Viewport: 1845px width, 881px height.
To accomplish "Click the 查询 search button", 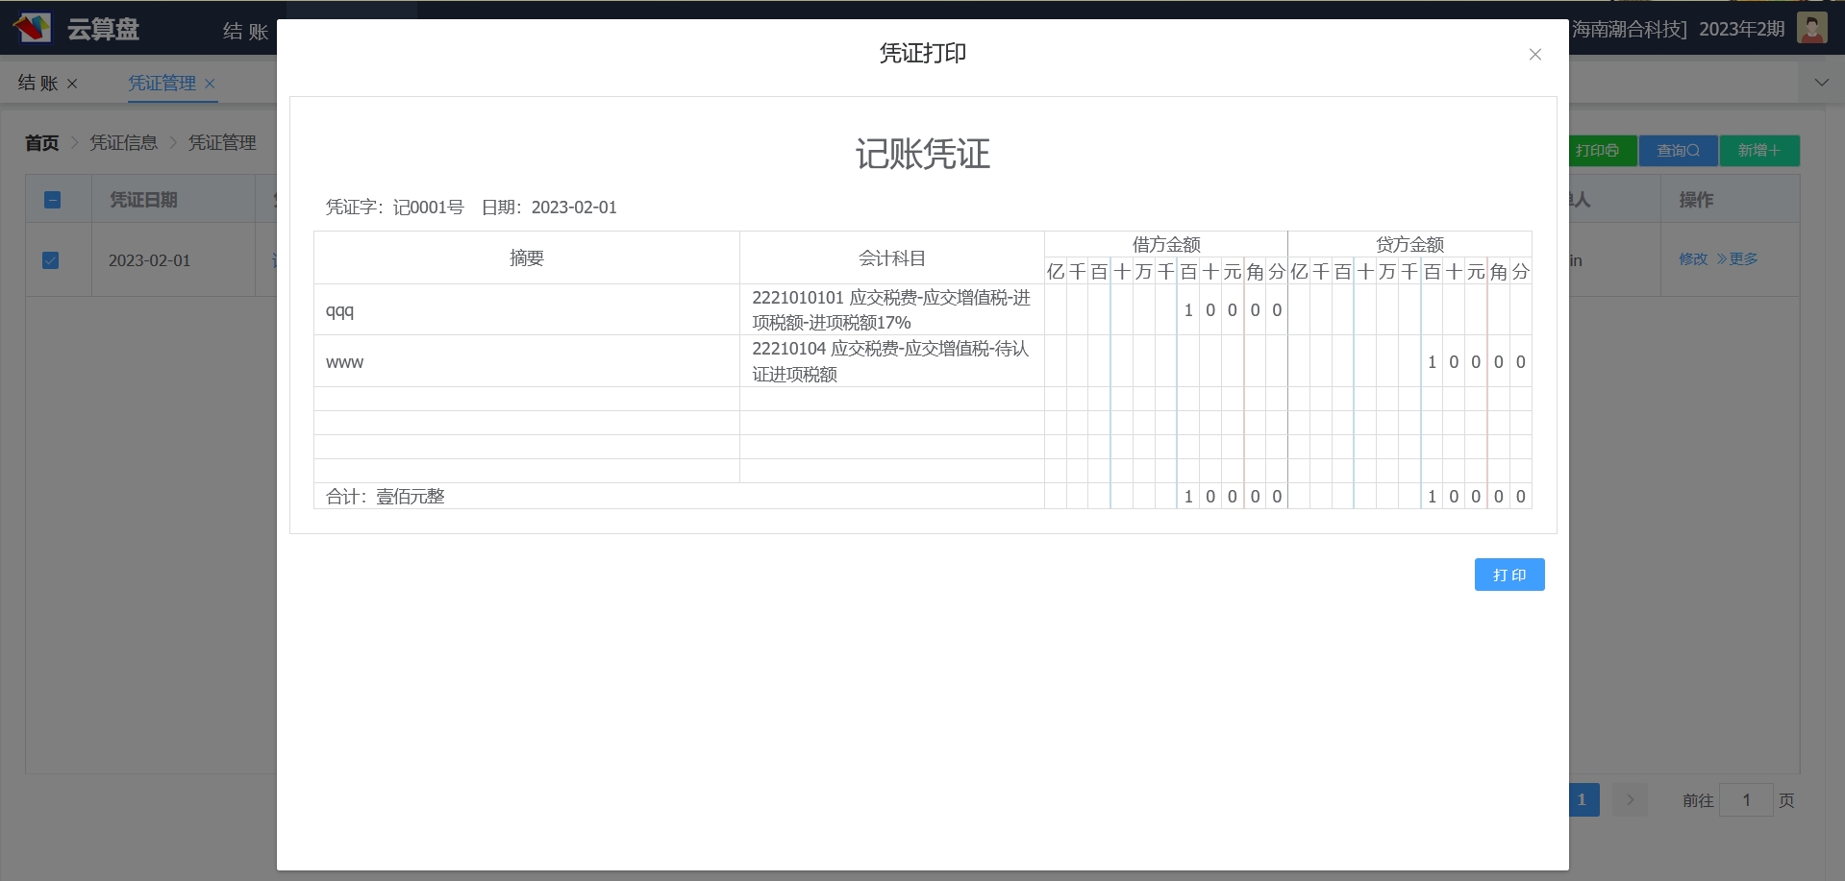I will (1678, 151).
